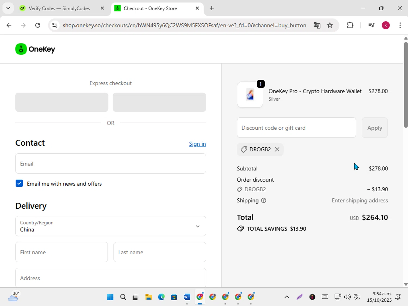This screenshot has width=408, height=306.
Task: Open the Extensions puzzle icon
Action: [350, 25]
